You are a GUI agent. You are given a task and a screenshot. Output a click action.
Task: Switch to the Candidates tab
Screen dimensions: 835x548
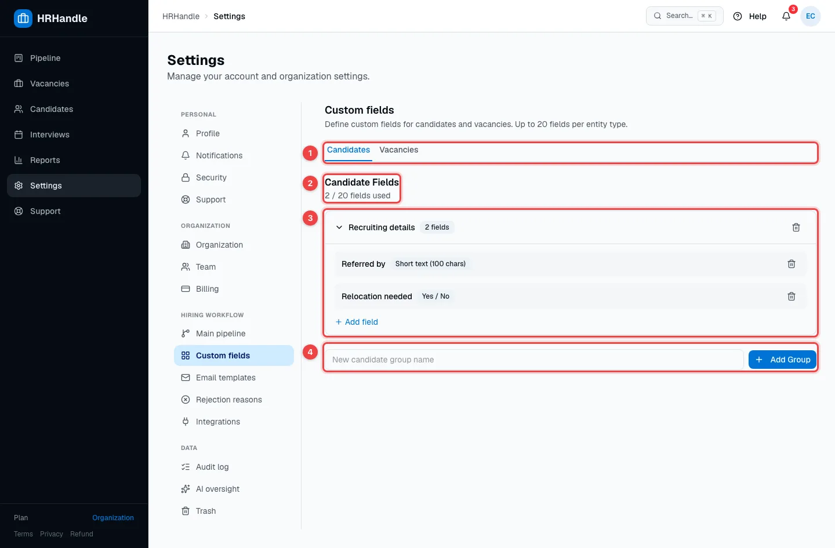(x=348, y=150)
